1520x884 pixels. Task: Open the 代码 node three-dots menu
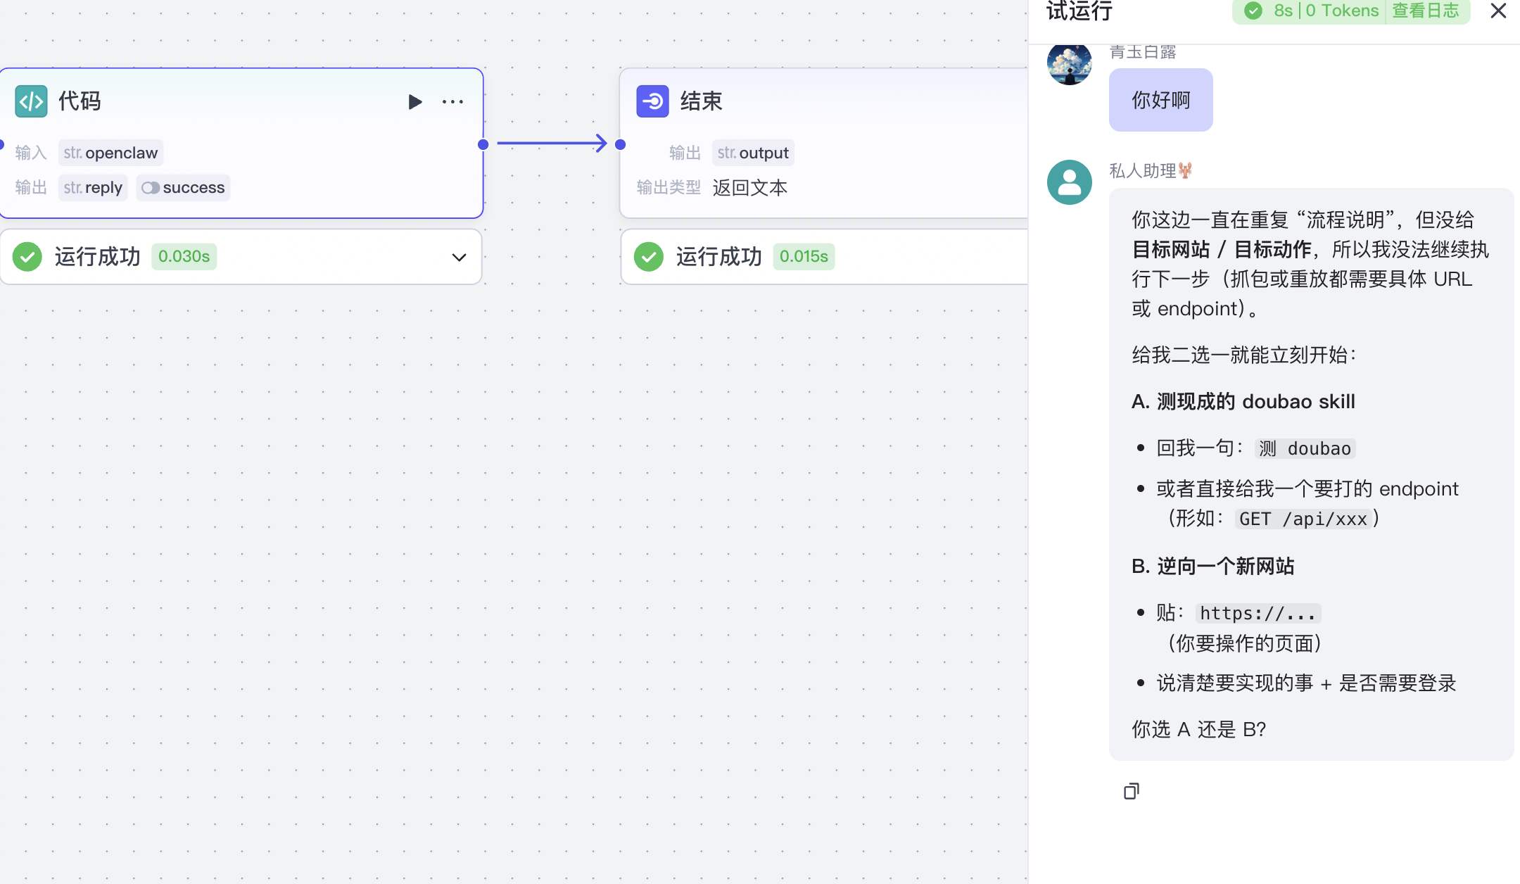click(x=452, y=102)
